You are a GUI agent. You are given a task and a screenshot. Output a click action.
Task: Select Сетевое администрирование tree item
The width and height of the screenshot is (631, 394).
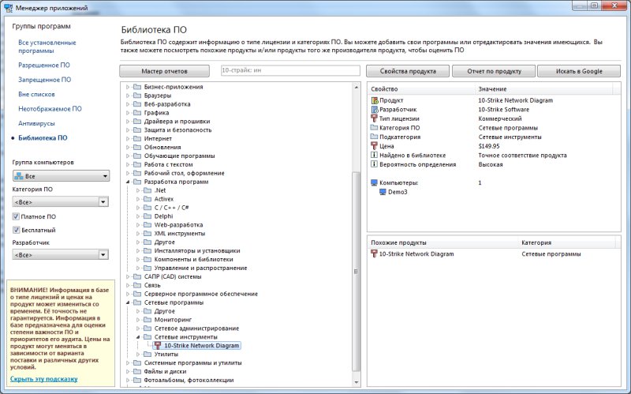[196, 328]
